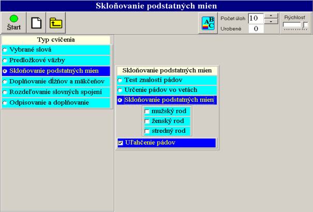Choose Skloňovanie podstatných mien in right sub-panel

click(x=167, y=100)
